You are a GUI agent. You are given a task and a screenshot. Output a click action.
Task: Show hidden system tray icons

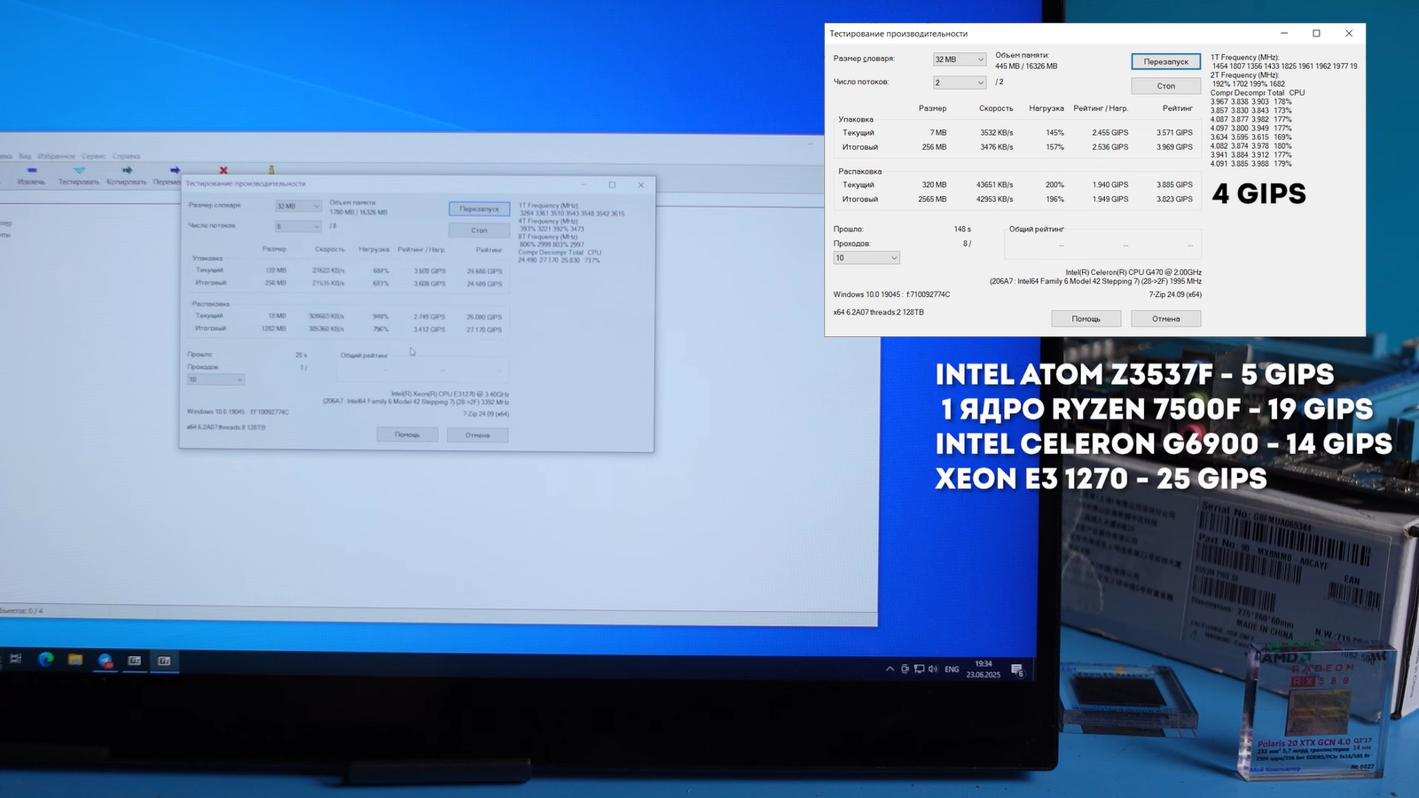tap(890, 669)
